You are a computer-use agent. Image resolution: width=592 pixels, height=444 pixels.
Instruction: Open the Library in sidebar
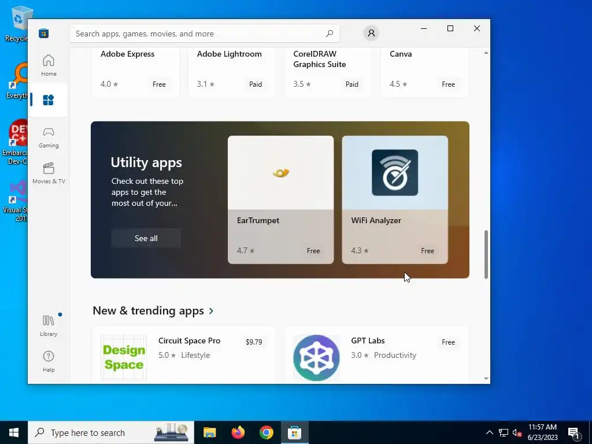tap(49, 325)
